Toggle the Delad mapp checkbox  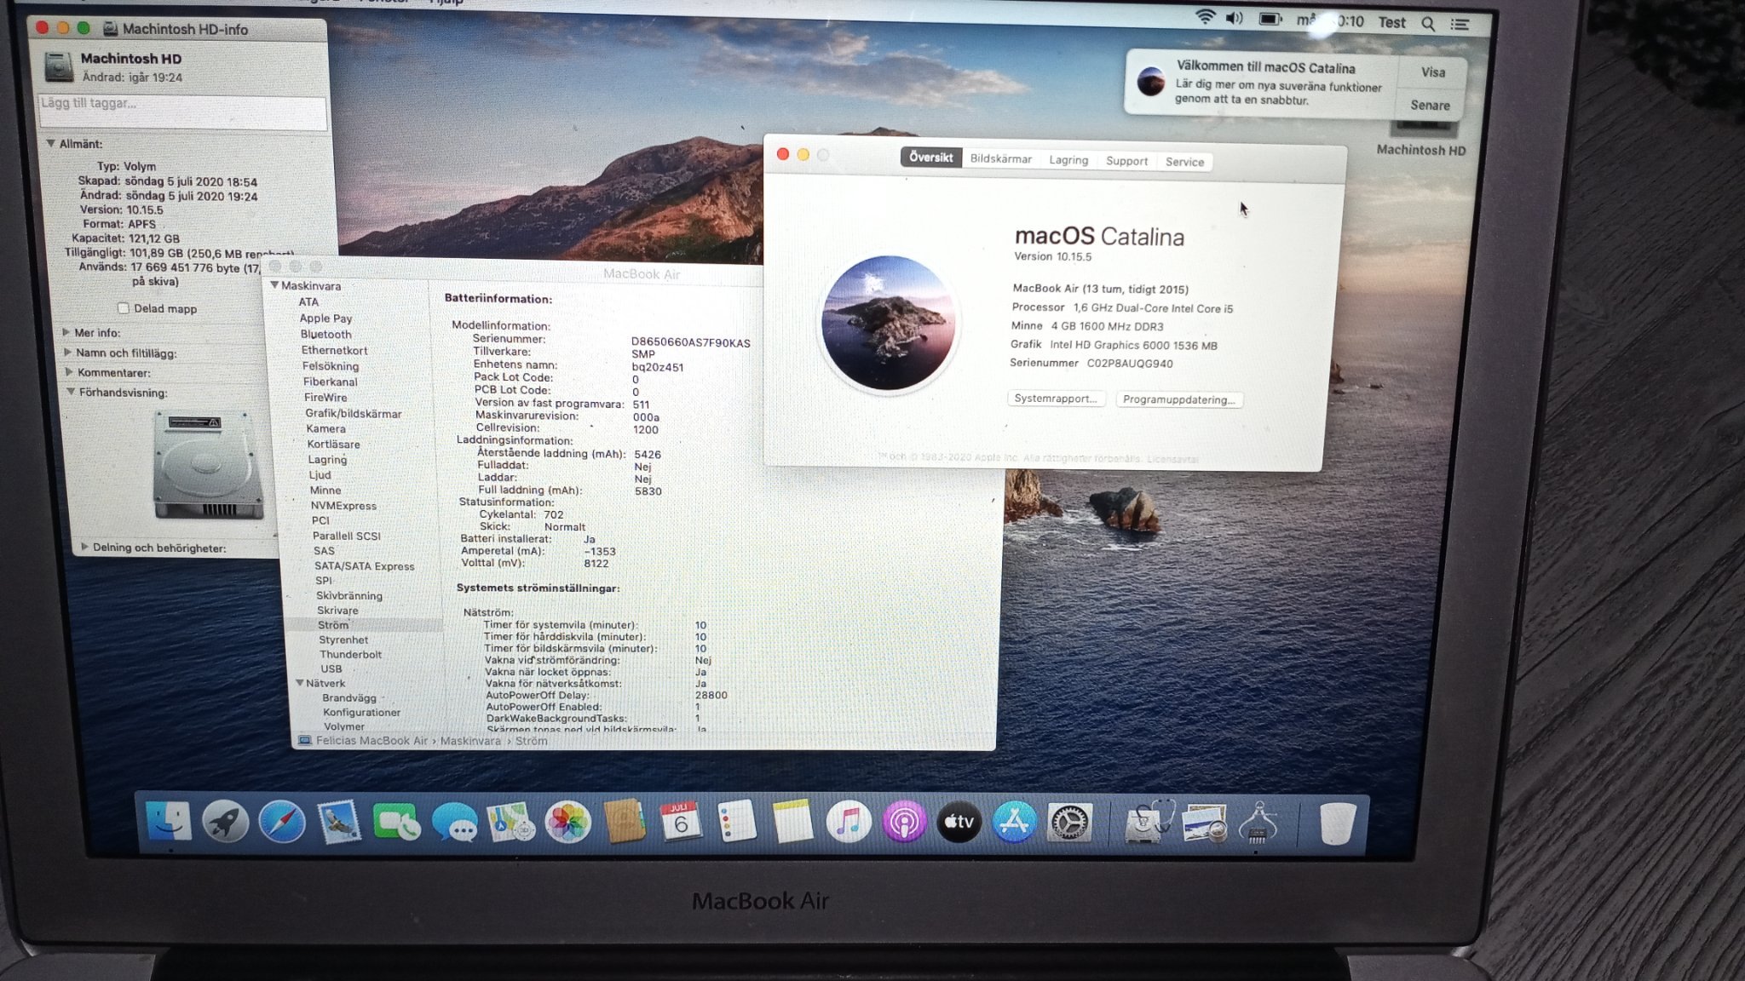[124, 308]
